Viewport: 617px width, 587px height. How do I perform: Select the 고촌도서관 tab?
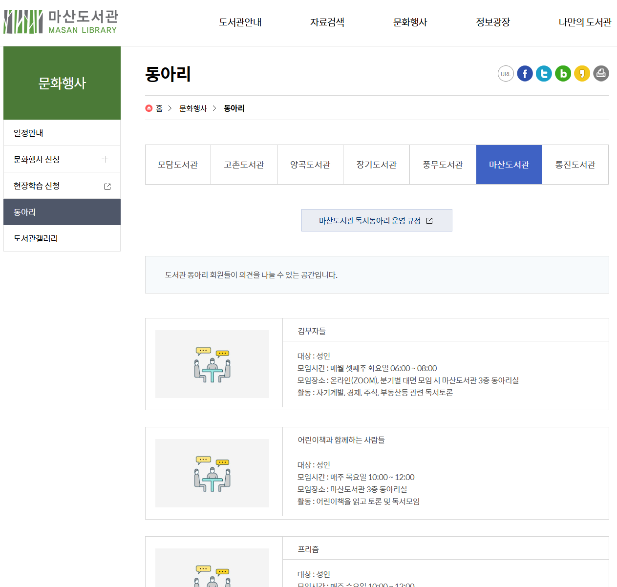pos(244,165)
